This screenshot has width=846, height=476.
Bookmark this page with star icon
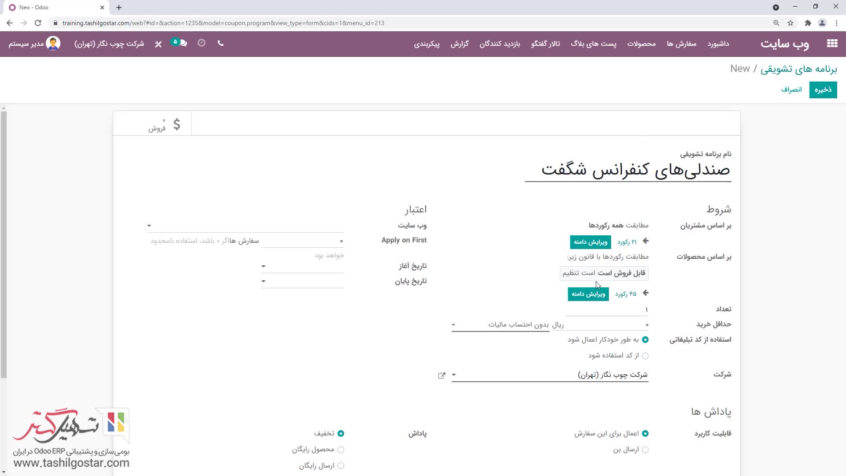click(x=790, y=23)
